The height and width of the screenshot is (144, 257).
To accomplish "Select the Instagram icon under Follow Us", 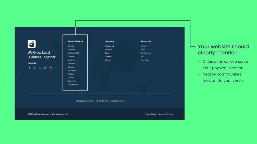I will 35,67.
